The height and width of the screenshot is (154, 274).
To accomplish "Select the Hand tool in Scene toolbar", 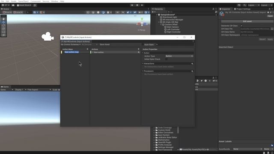I will [3, 19].
